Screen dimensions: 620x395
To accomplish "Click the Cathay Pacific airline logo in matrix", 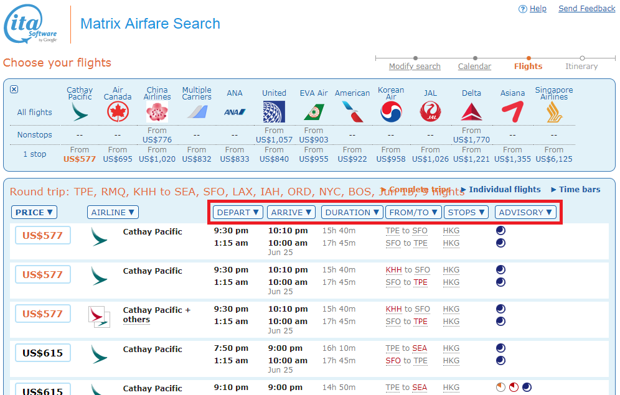I will 80,112.
